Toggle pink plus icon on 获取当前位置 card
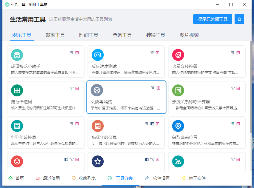This screenshot has width=254, height=188. (238, 124)
